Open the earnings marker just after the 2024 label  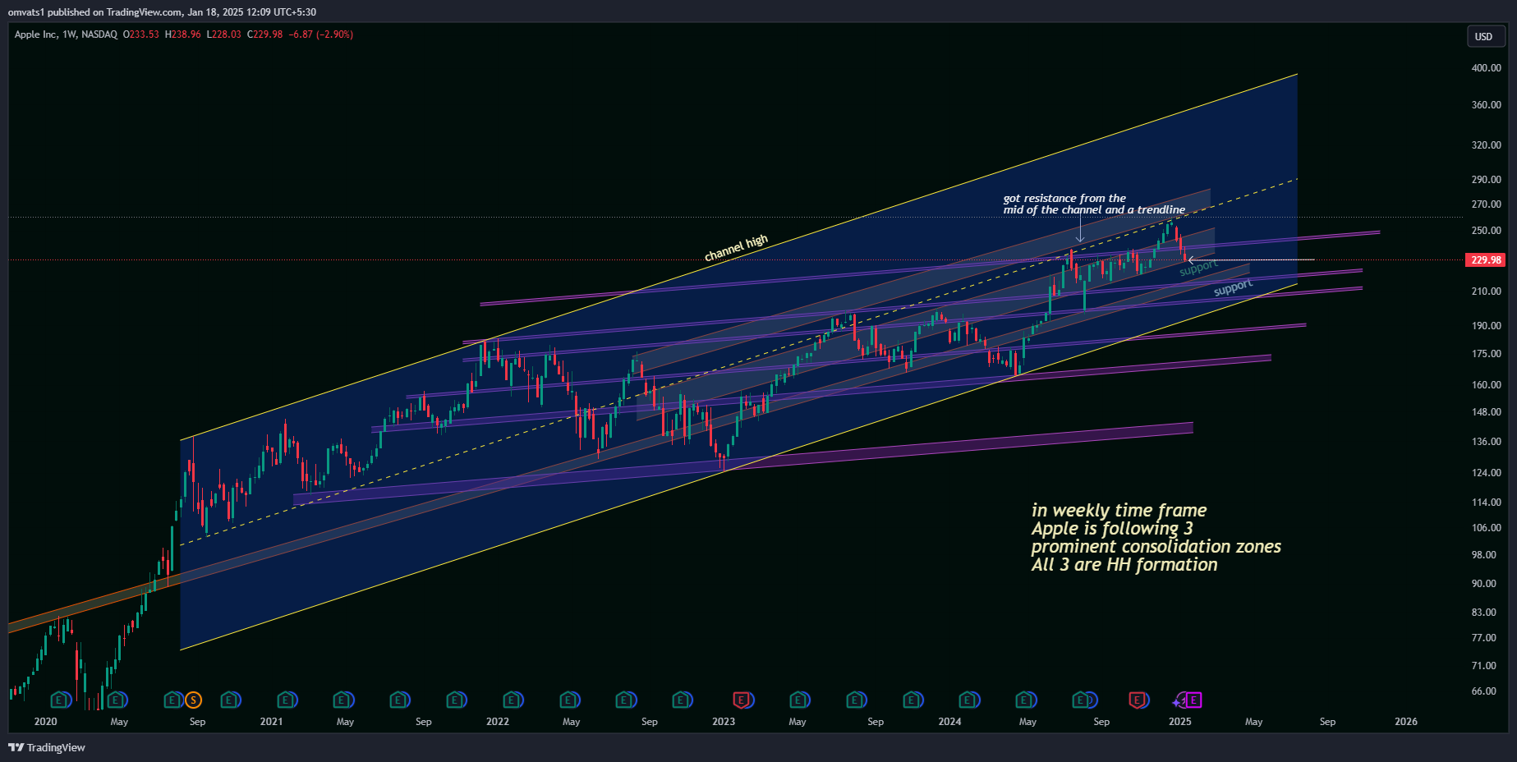968,700
